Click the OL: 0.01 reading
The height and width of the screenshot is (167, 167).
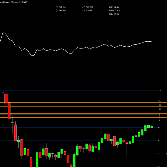click(x=114, y=14)
